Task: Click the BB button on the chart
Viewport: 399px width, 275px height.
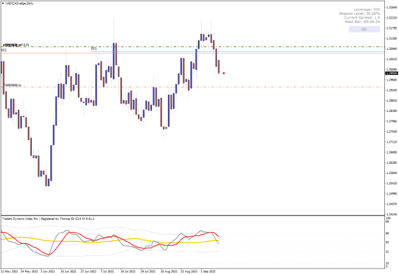Action: [x=364, y=29]
